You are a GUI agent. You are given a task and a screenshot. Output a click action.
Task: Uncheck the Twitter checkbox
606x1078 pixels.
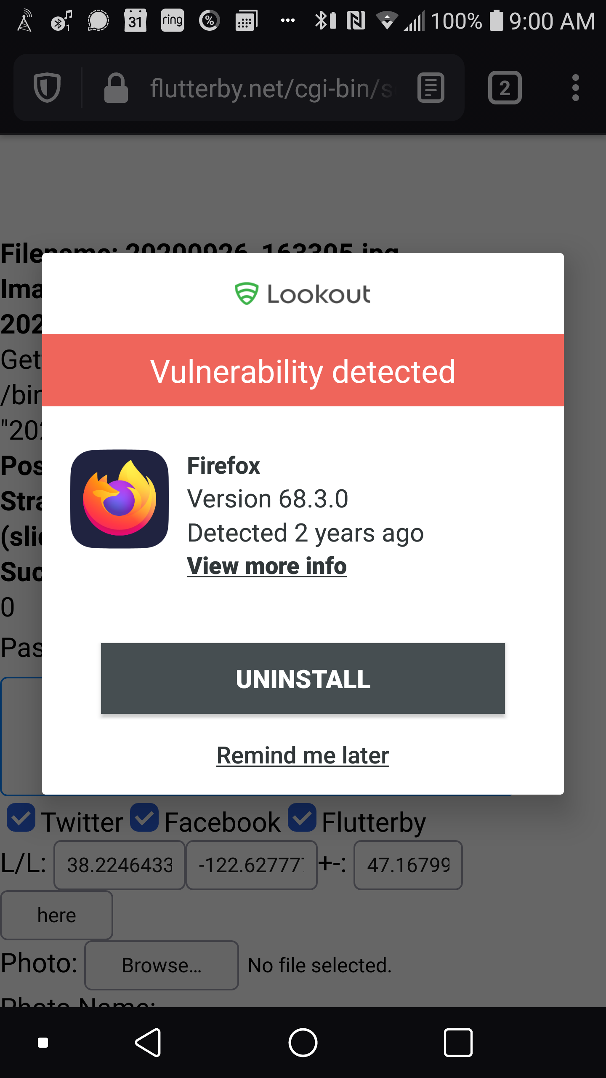coord(21,818)
